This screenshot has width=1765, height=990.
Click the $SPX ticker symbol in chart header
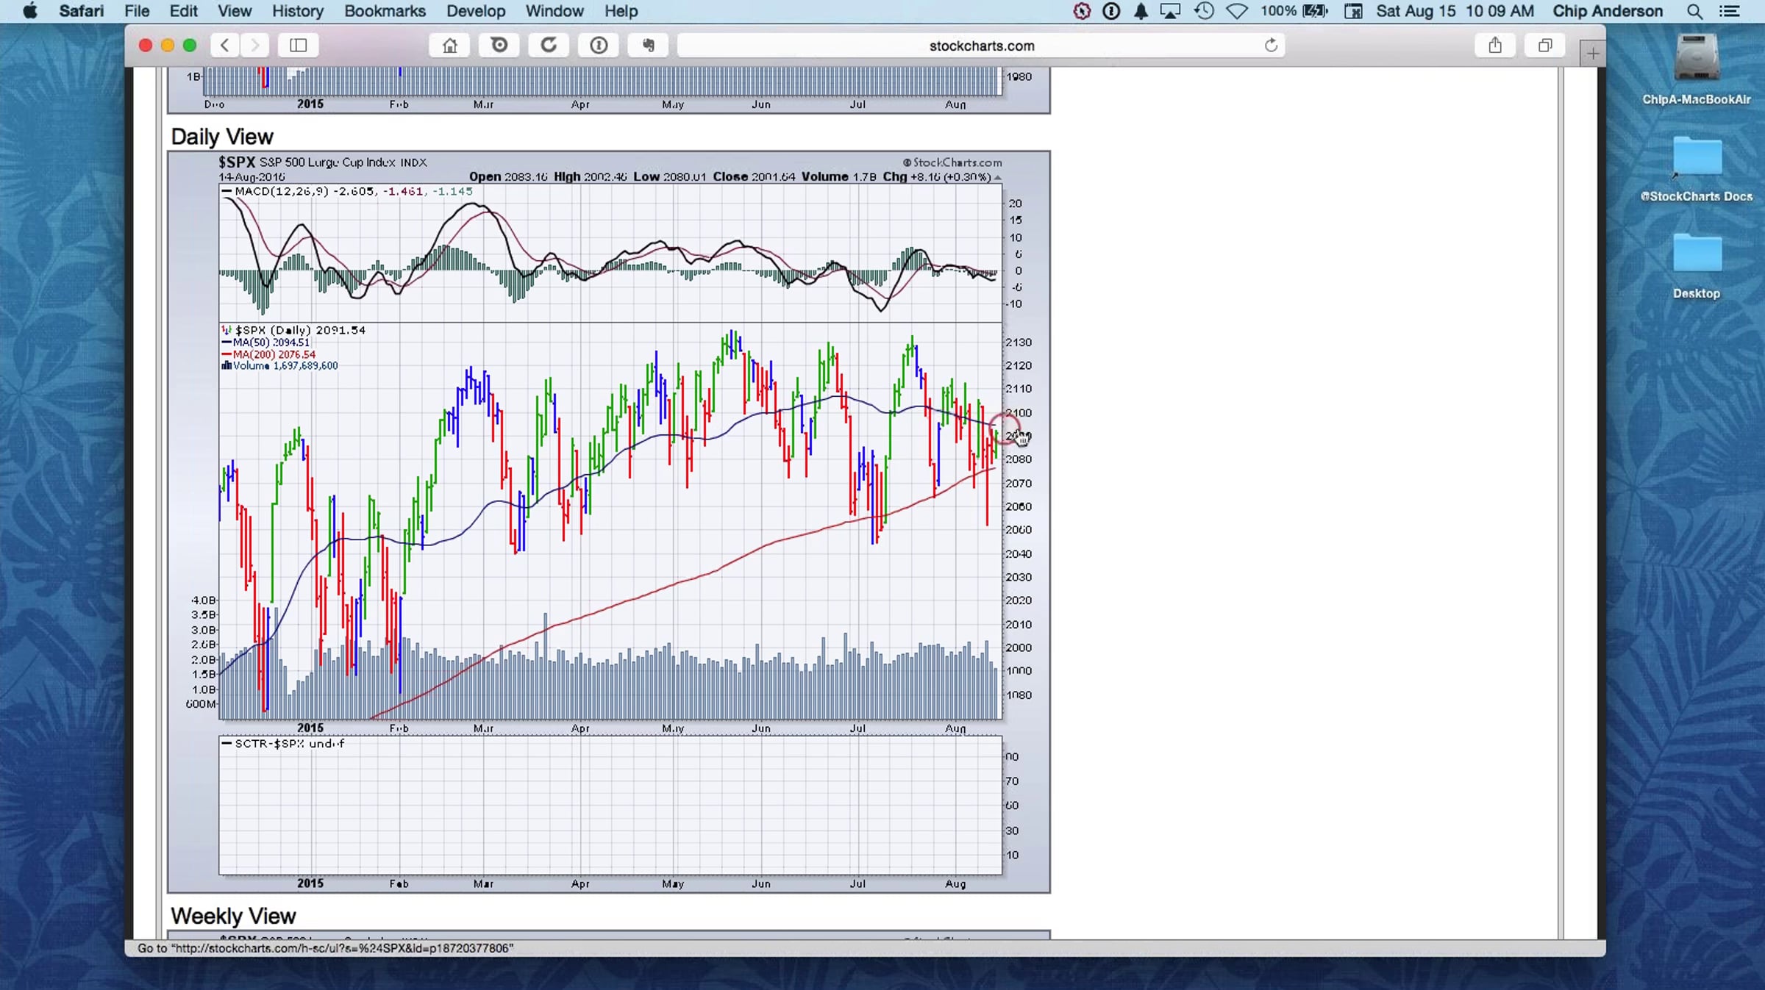click(x=237, y=162)
